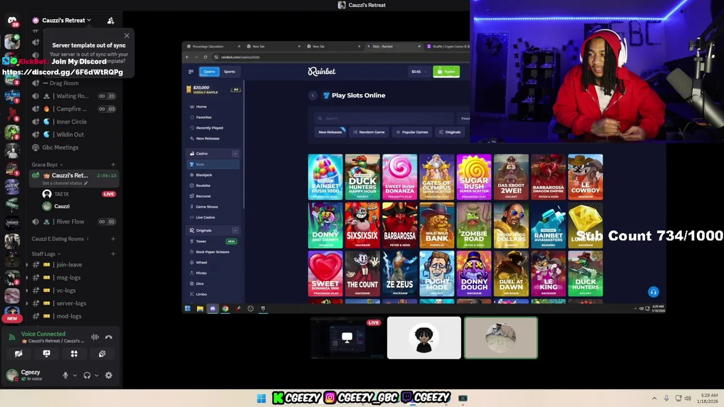Toggle the camera in voice panel
Viewport: 724px width, 407px height.
pyautogui.click(x=19, y=353)
